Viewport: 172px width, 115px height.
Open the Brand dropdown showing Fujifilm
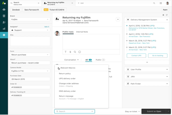(30, 19)
